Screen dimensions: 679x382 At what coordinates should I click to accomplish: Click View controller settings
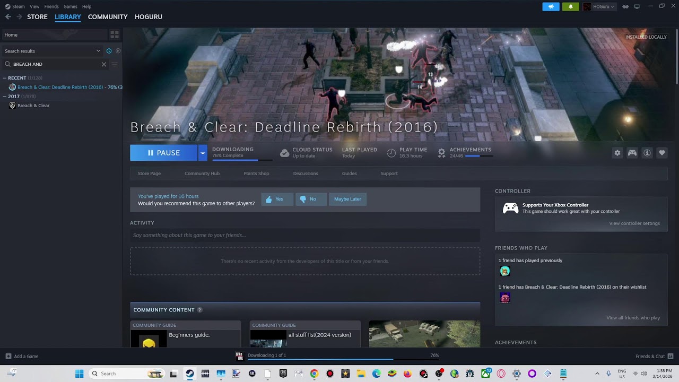(x=634, y=223)
